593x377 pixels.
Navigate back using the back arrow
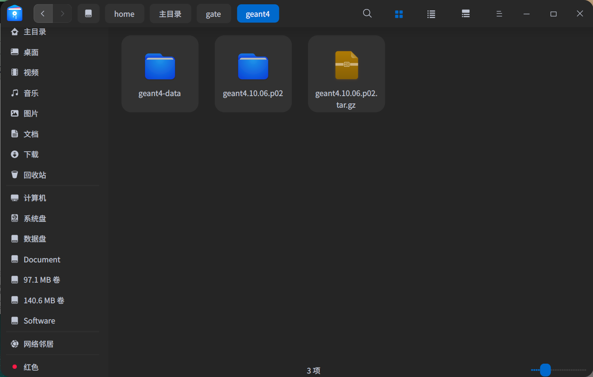tap(43, 13)
